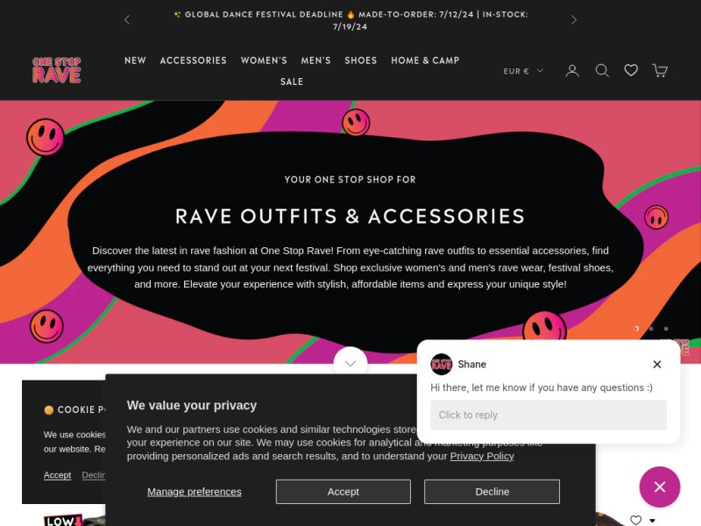Click the scroll-down chevron below banner
Image resolution: width=701 pixels, height=526 pixels.
click(350, 363)
